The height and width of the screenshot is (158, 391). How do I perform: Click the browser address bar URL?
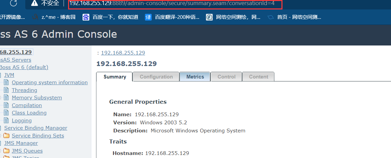(x=172, y=3)
